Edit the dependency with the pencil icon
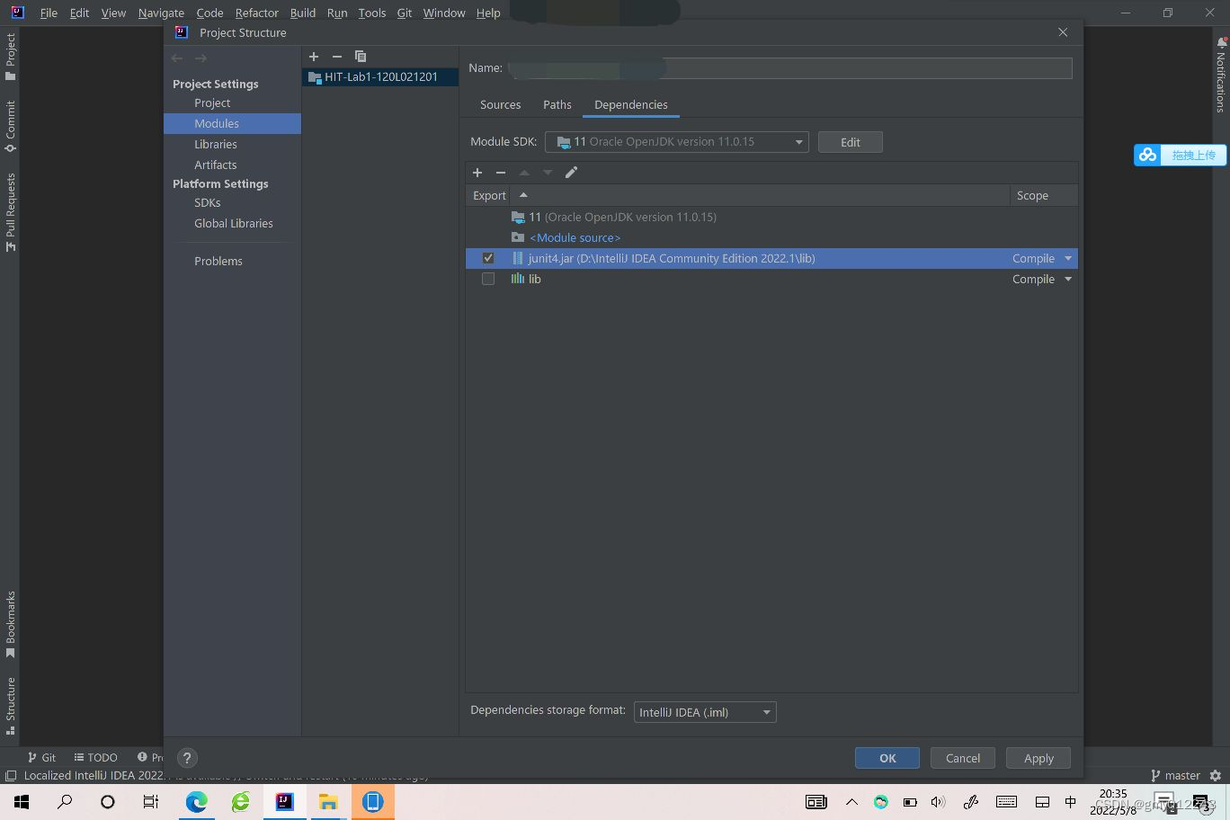This screenshot has height=820, width=1230. pos(571,173)
